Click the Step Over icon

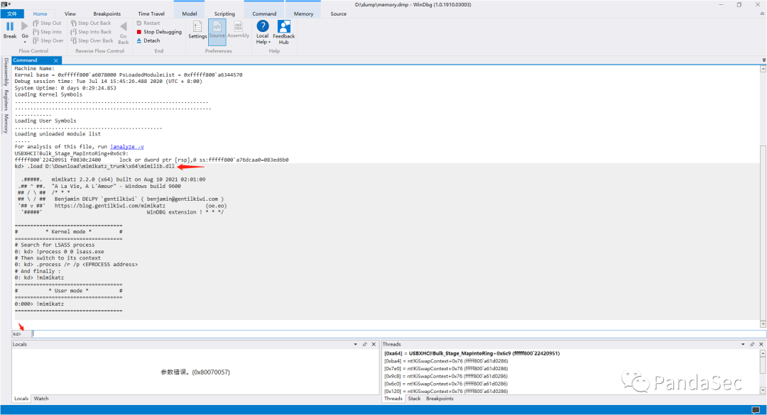36,40
